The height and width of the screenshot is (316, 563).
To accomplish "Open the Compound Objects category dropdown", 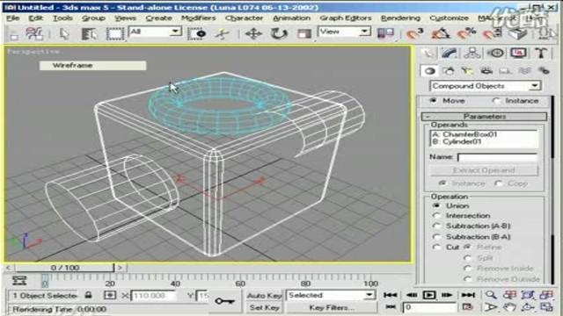I will [x=486, y=86].
